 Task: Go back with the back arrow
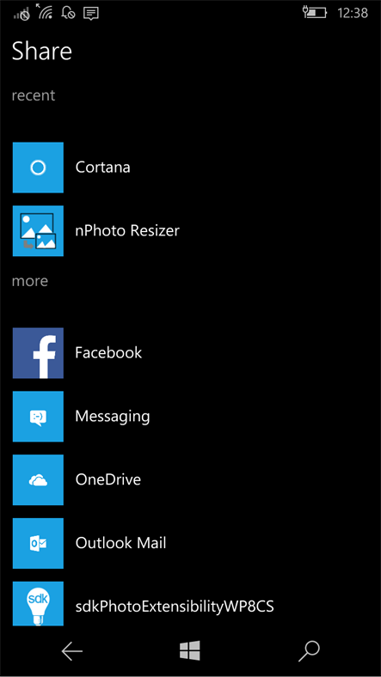[72, 651]
